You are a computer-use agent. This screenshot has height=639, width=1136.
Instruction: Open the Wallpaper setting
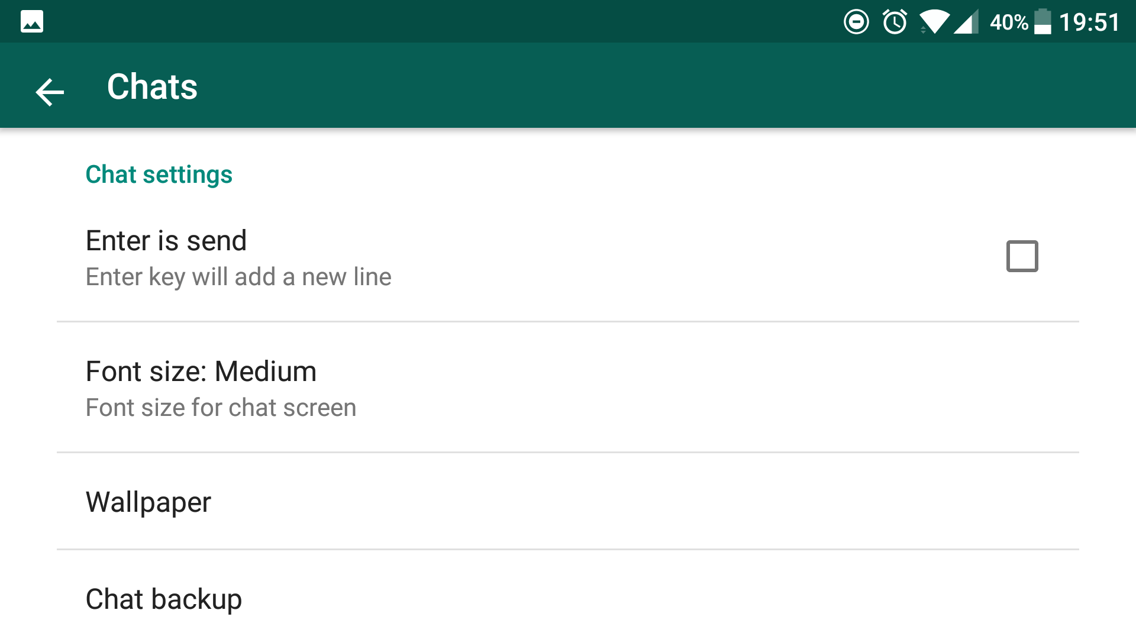tap(149, 502)
